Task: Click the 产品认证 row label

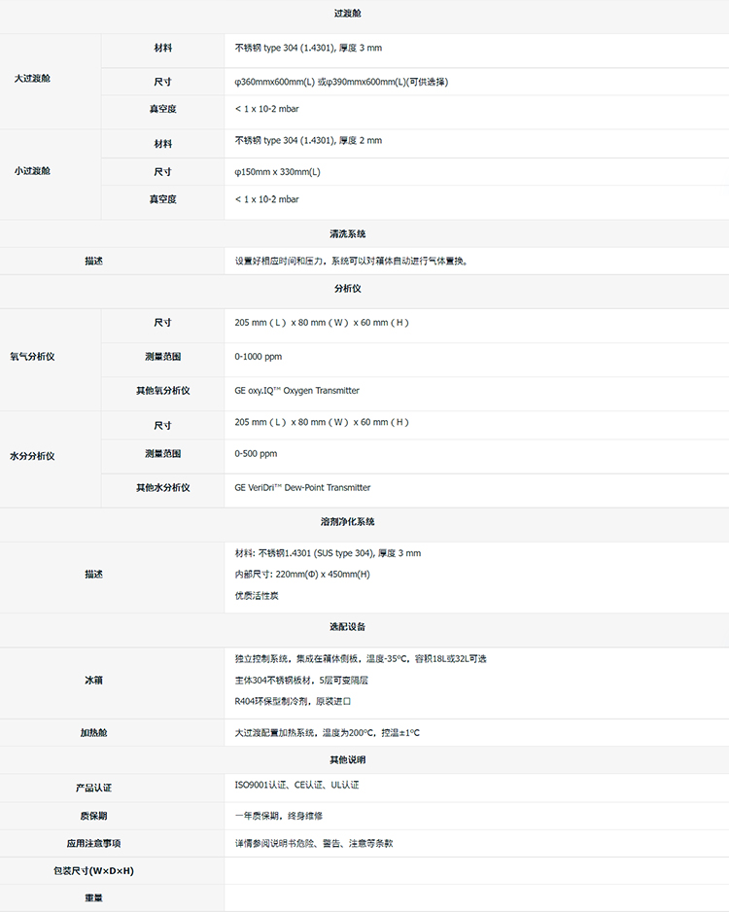Action: (94, 788)
